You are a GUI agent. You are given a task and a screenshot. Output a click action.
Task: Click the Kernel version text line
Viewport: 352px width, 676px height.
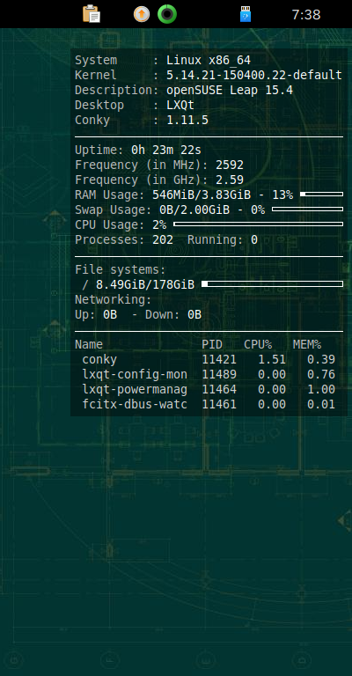click(x=209, y=75)
